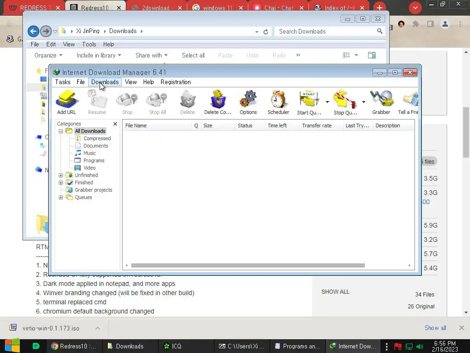Open the Scheduler clock icon

coord(279,102)
